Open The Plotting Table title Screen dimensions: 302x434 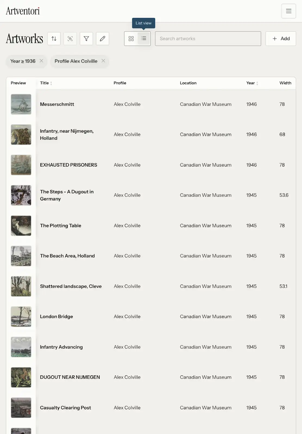(x=61, y=226)
